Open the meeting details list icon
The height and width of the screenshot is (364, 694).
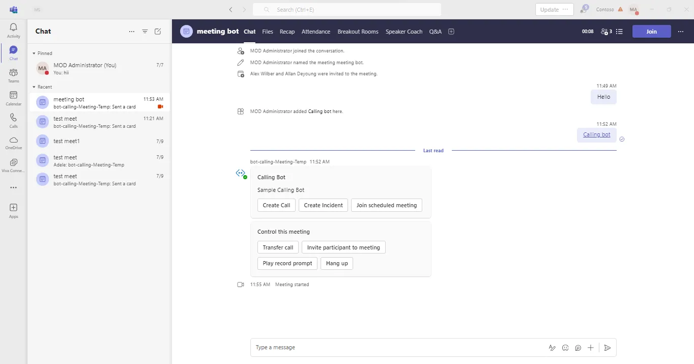[619, 32]
